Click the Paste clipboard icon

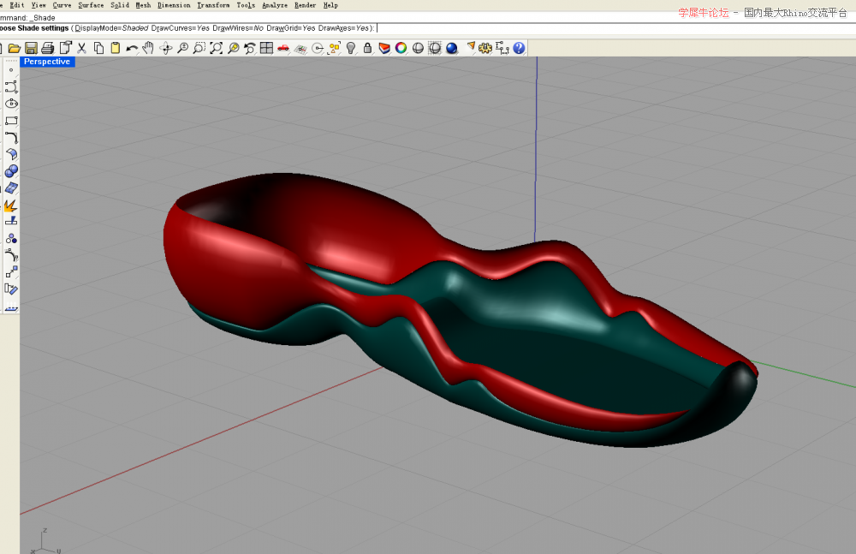116,48
